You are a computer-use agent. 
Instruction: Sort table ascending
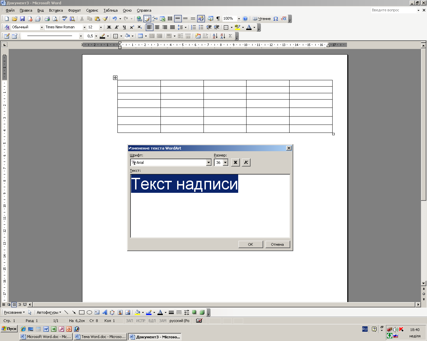tap(215, 36)
